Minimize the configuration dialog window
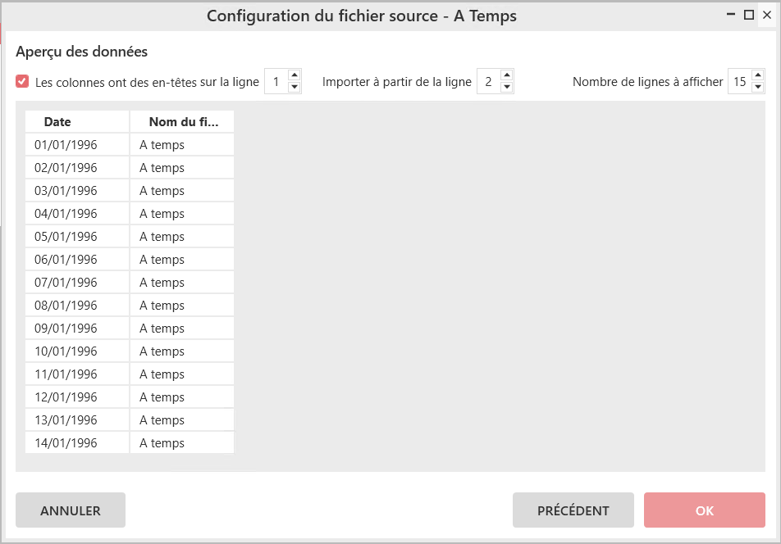This screenshot has height=544, width=781. click(731, 15)
